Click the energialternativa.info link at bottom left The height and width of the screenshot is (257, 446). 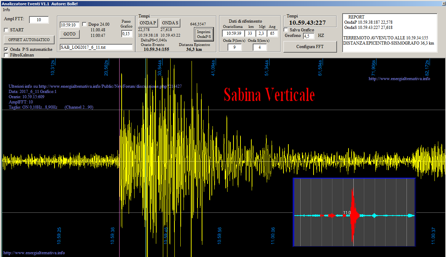(x=34, y=253)
